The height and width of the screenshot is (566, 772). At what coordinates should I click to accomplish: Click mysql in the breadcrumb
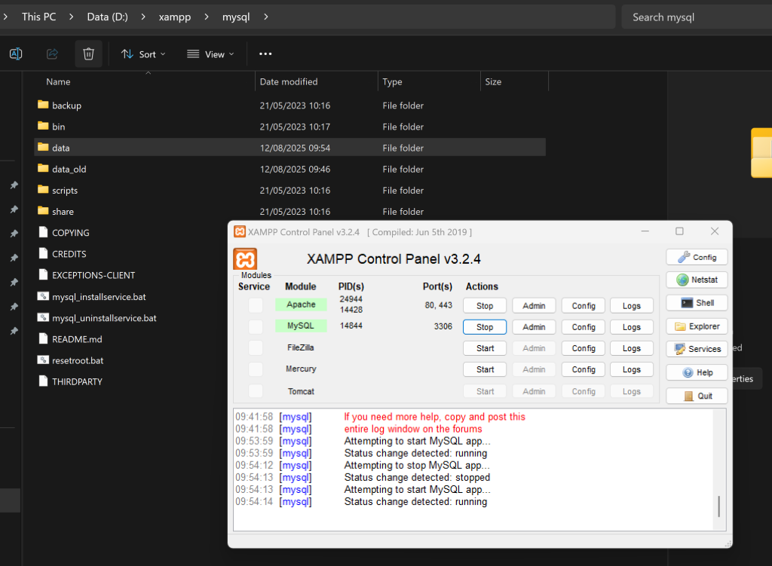236,17
